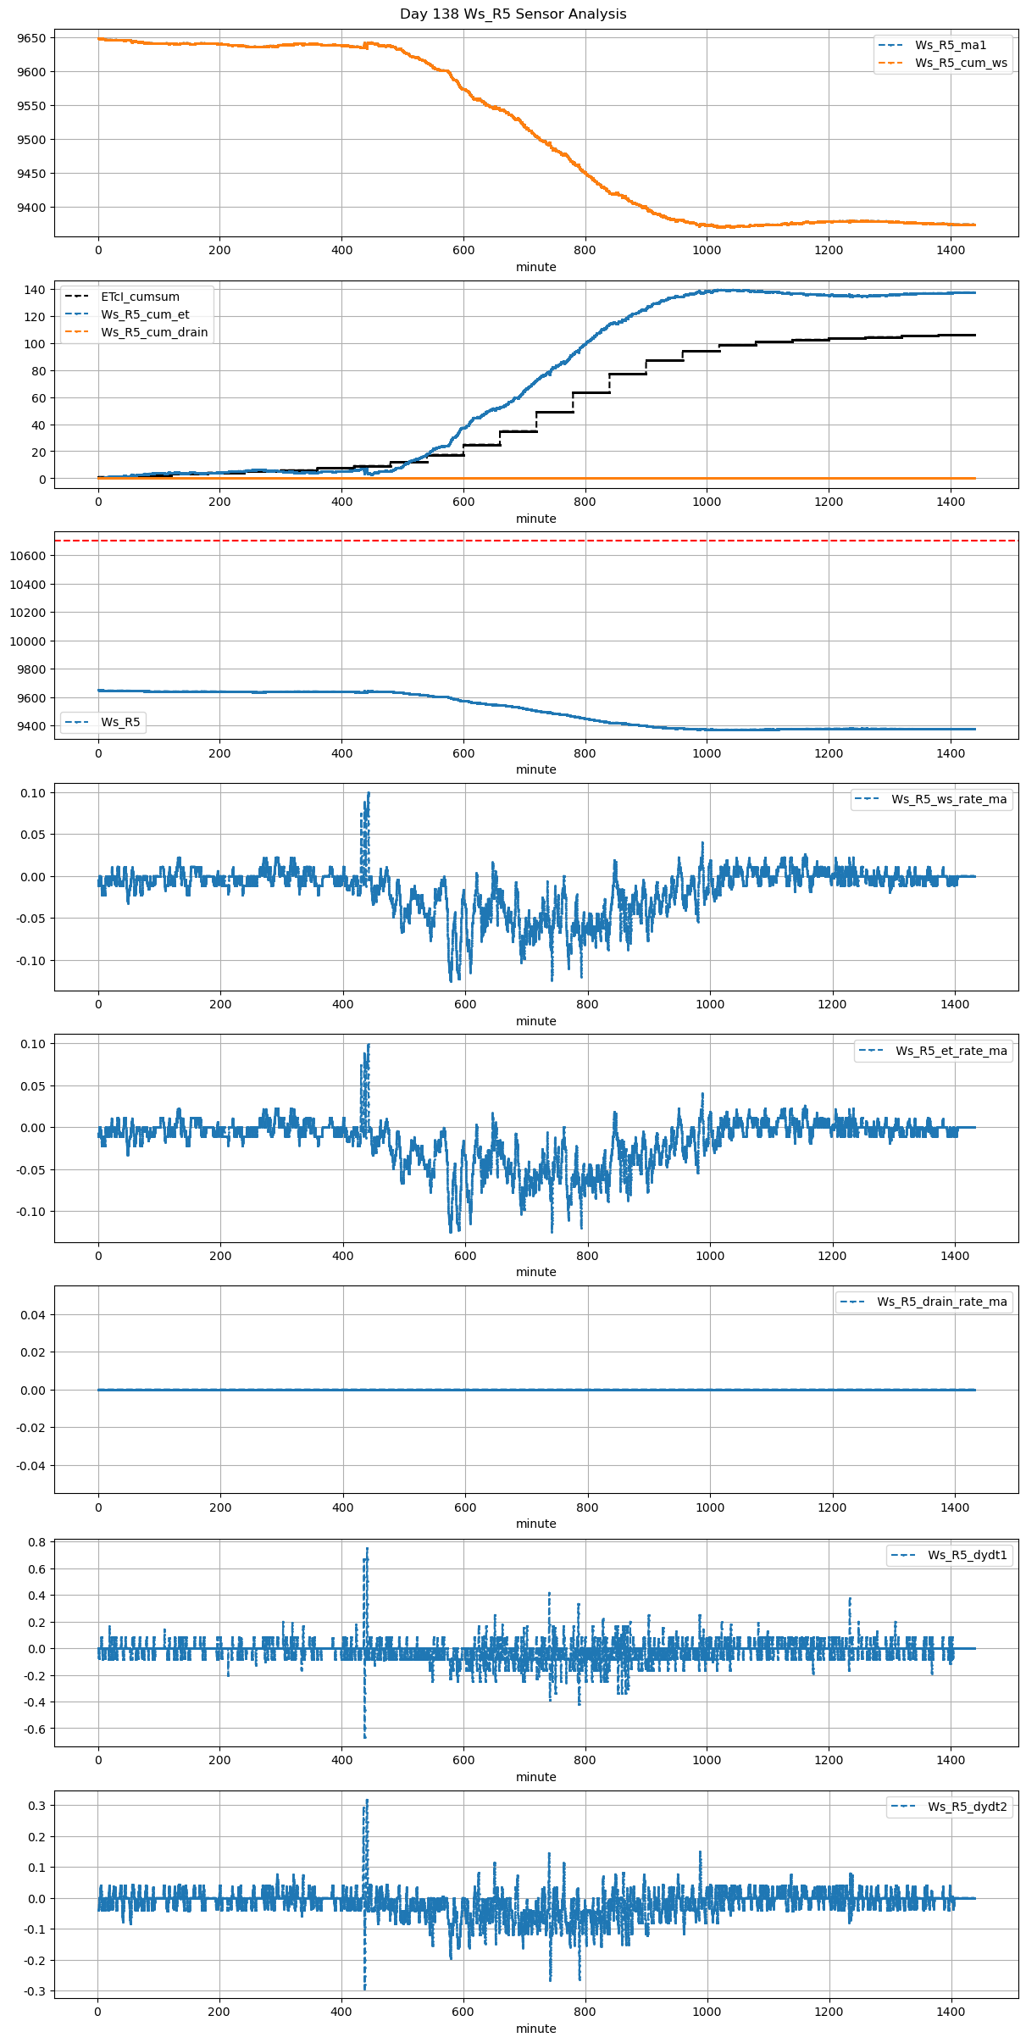Select the Ws_R5_drain_rate_ma legend entry
Image resolution: width=1026 pixels, height=2043 pixels.
tap(941, 1302)
